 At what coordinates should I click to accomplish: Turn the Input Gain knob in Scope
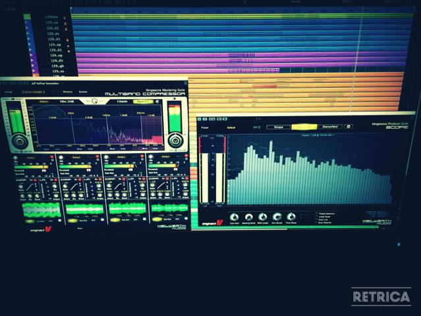click(x=235, y=217)
